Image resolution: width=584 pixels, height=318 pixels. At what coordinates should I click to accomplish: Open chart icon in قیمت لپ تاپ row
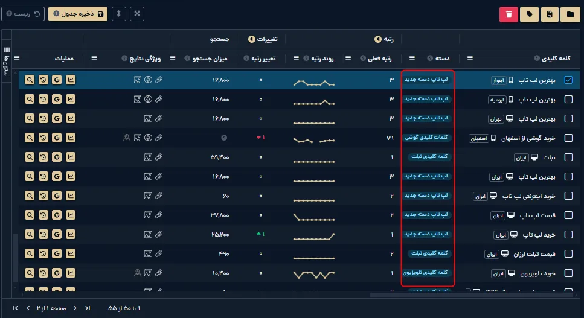71,215
